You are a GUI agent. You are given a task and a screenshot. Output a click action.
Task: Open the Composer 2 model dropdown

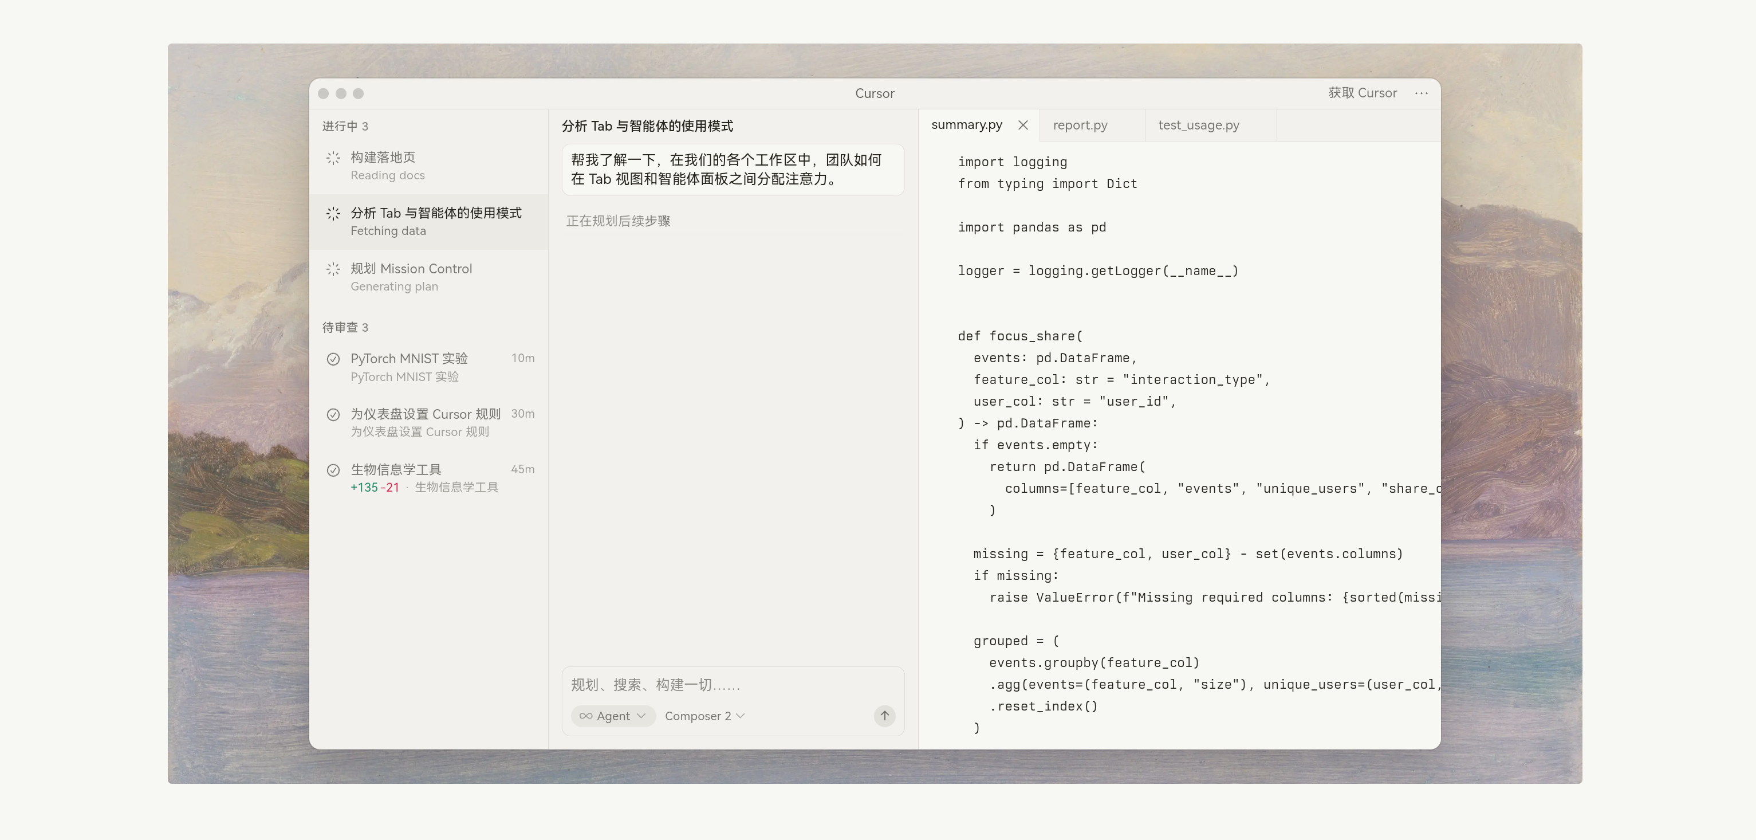point(705,716)
